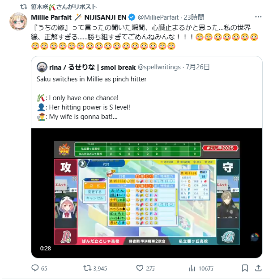Open the @MillieParfait handle link
This screenshot has height=279, width=277.
pos(158,17)
